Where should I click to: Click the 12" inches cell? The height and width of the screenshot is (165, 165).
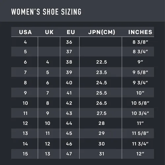point(140,154)
